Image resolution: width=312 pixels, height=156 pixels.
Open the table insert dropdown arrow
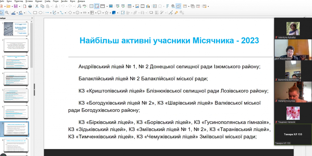(133, 6)
